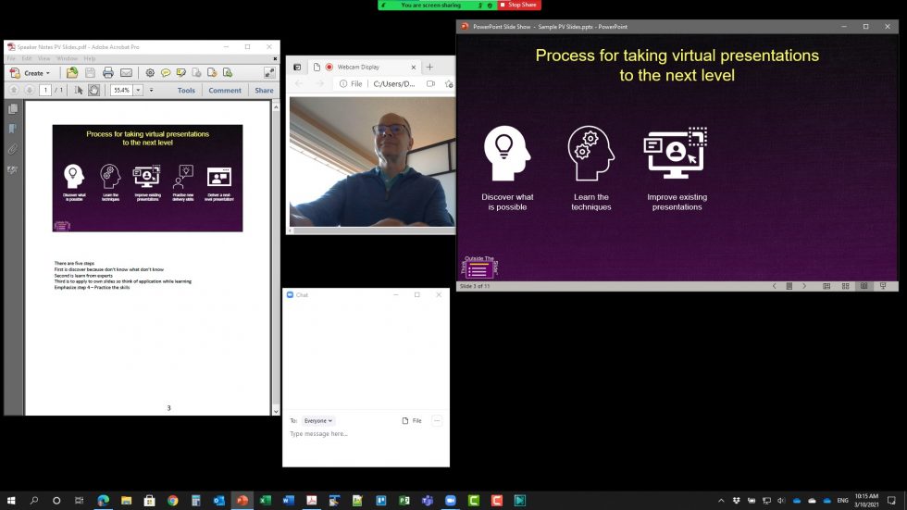Select the Webcam Display browser tab
The height and width of the screenshot is (510, 907).
point(366,67)
